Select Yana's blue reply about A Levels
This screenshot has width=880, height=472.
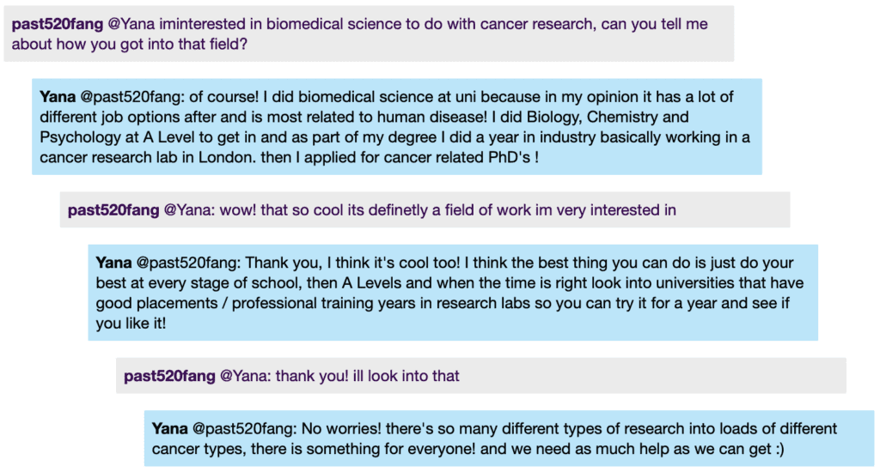click(x=397, y=127)
